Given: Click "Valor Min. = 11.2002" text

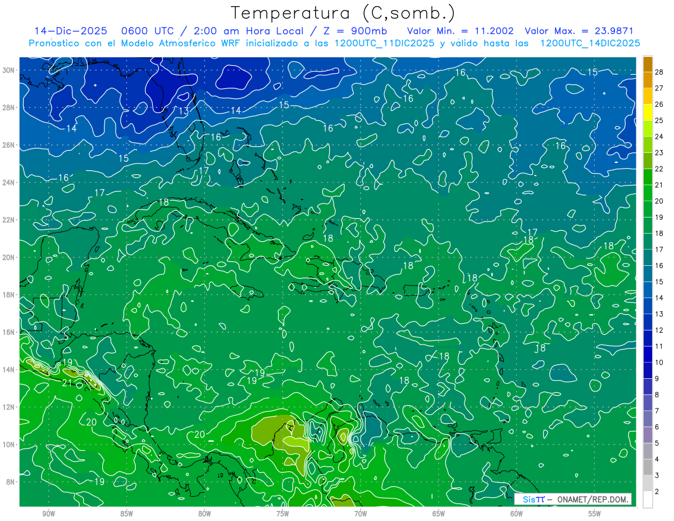Looking at the screenshot, I should (x=460, y=31).
